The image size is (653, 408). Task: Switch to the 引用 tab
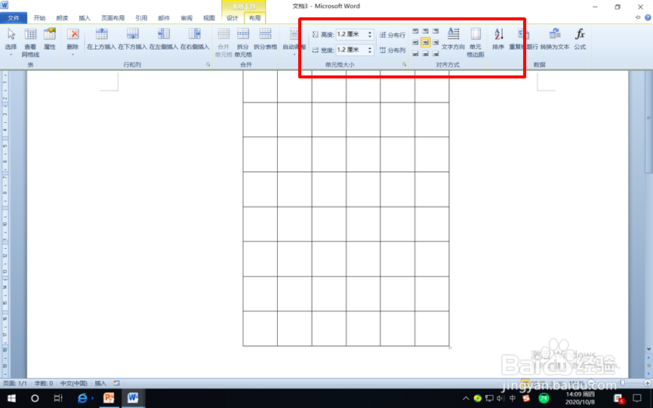point(141,18)
